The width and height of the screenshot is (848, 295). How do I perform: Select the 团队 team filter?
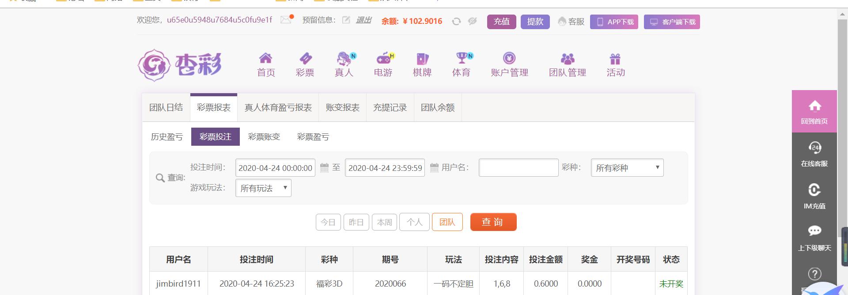click(447, 222)
